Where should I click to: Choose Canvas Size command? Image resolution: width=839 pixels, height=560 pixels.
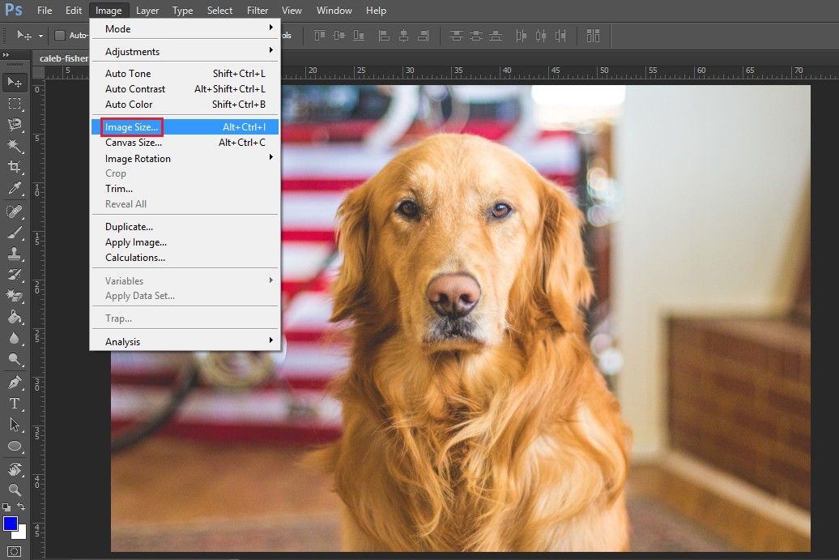click(x=134, y=143)
